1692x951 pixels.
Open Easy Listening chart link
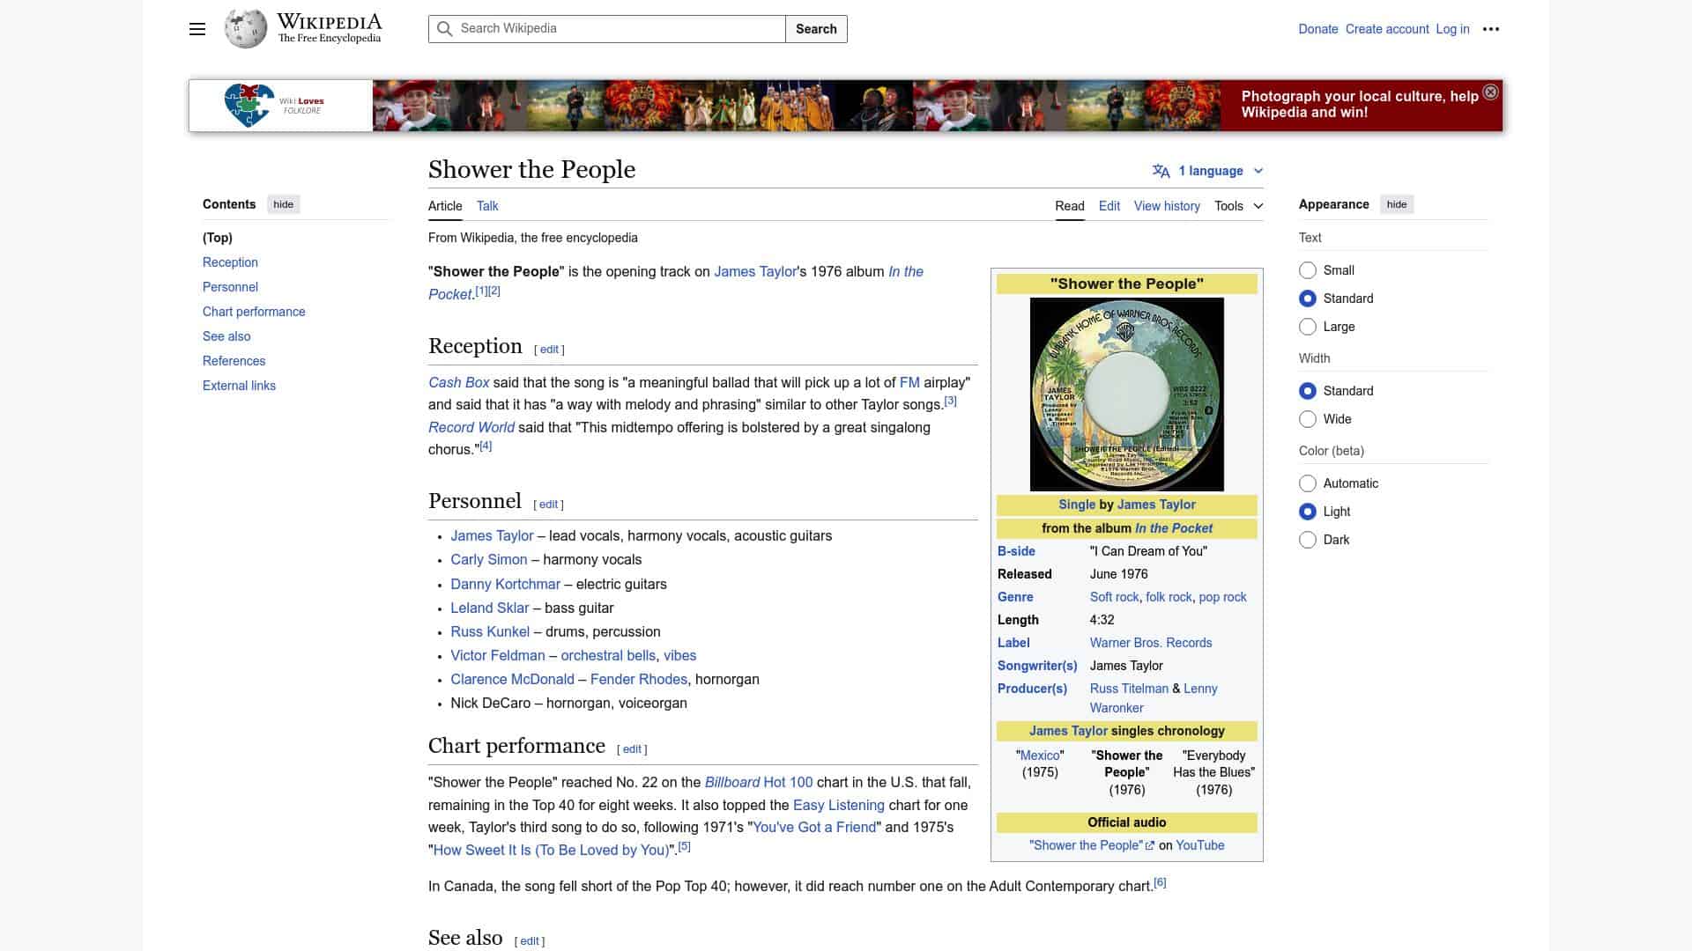(x=838, y=805)
